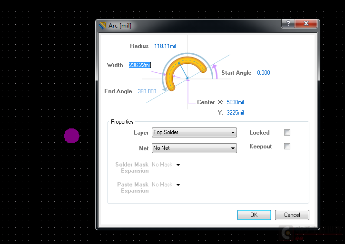Click the Radius label
This screenshot has width=345, height=244.
pos(139,46)
